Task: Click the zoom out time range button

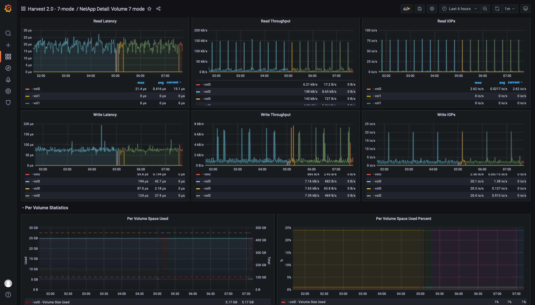Action: tap(485, 9)
